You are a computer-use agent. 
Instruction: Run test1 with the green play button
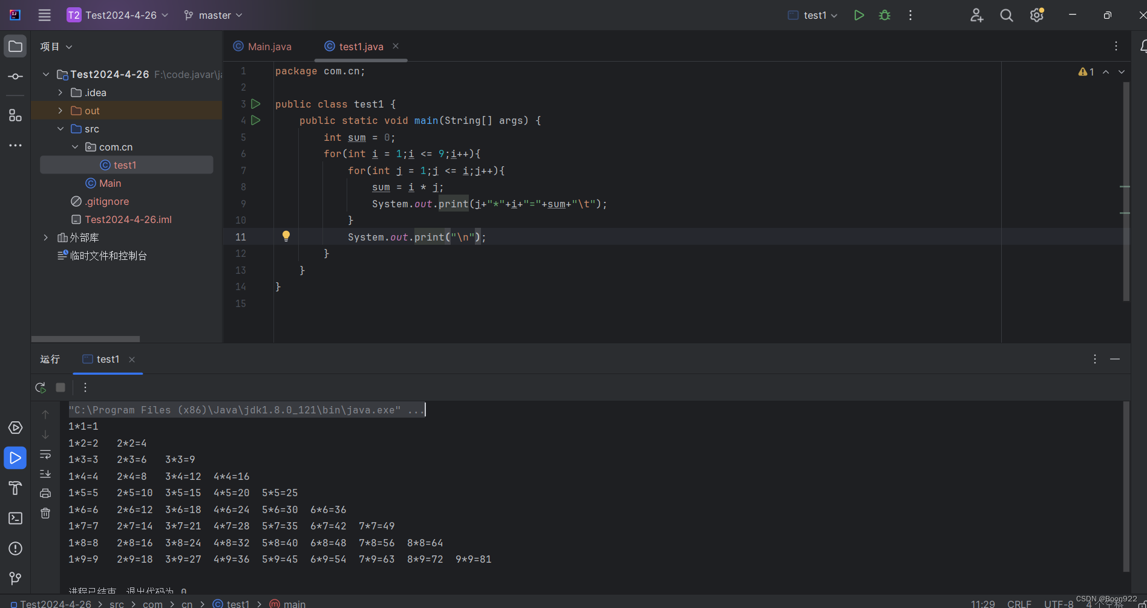858,15
